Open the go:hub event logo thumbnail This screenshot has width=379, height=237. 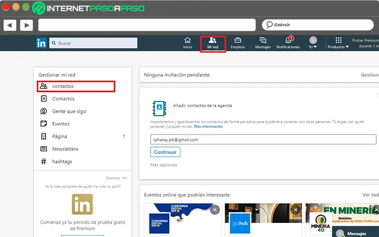pos(240,223)
